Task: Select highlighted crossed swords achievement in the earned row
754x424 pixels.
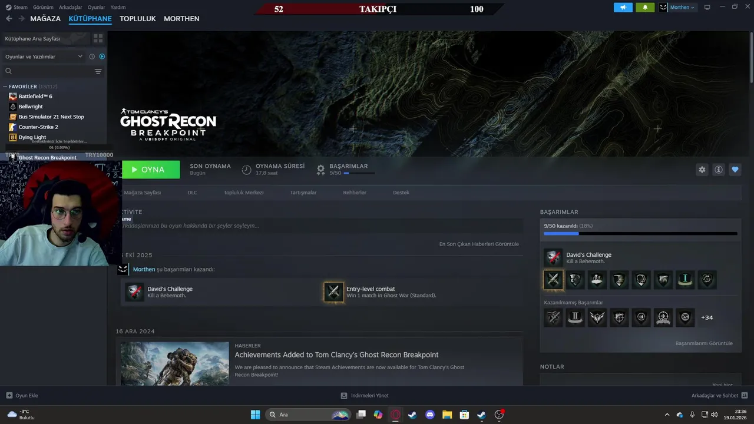Action: point(553,280)
